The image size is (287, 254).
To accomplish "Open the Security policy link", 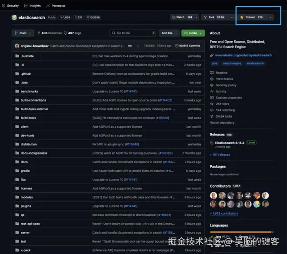I will pyautogui.click(x=223, y=85).
